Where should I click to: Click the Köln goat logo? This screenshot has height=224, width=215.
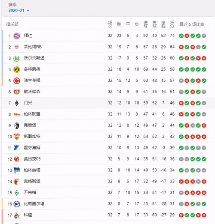coord(17,215)
